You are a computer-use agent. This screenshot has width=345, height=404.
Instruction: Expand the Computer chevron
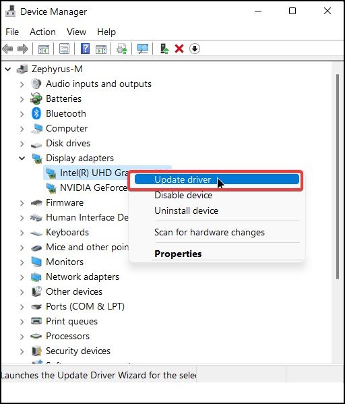tap(22, 129)
